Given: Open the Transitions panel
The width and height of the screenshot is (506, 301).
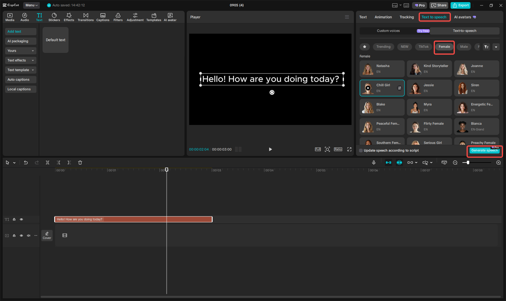Looking at the screenshot, I should [86, 17].
